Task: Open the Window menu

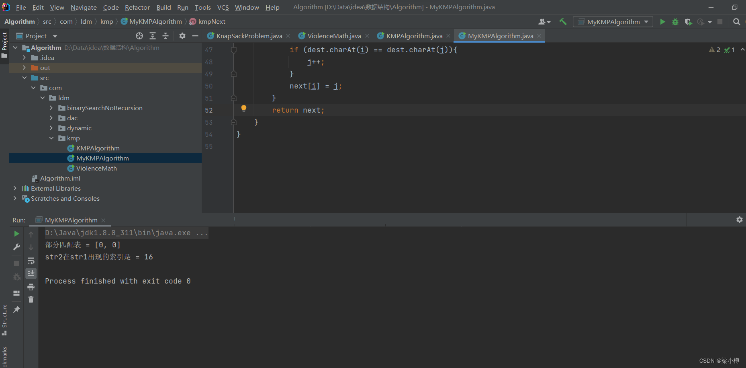Action: coord(247,7)
